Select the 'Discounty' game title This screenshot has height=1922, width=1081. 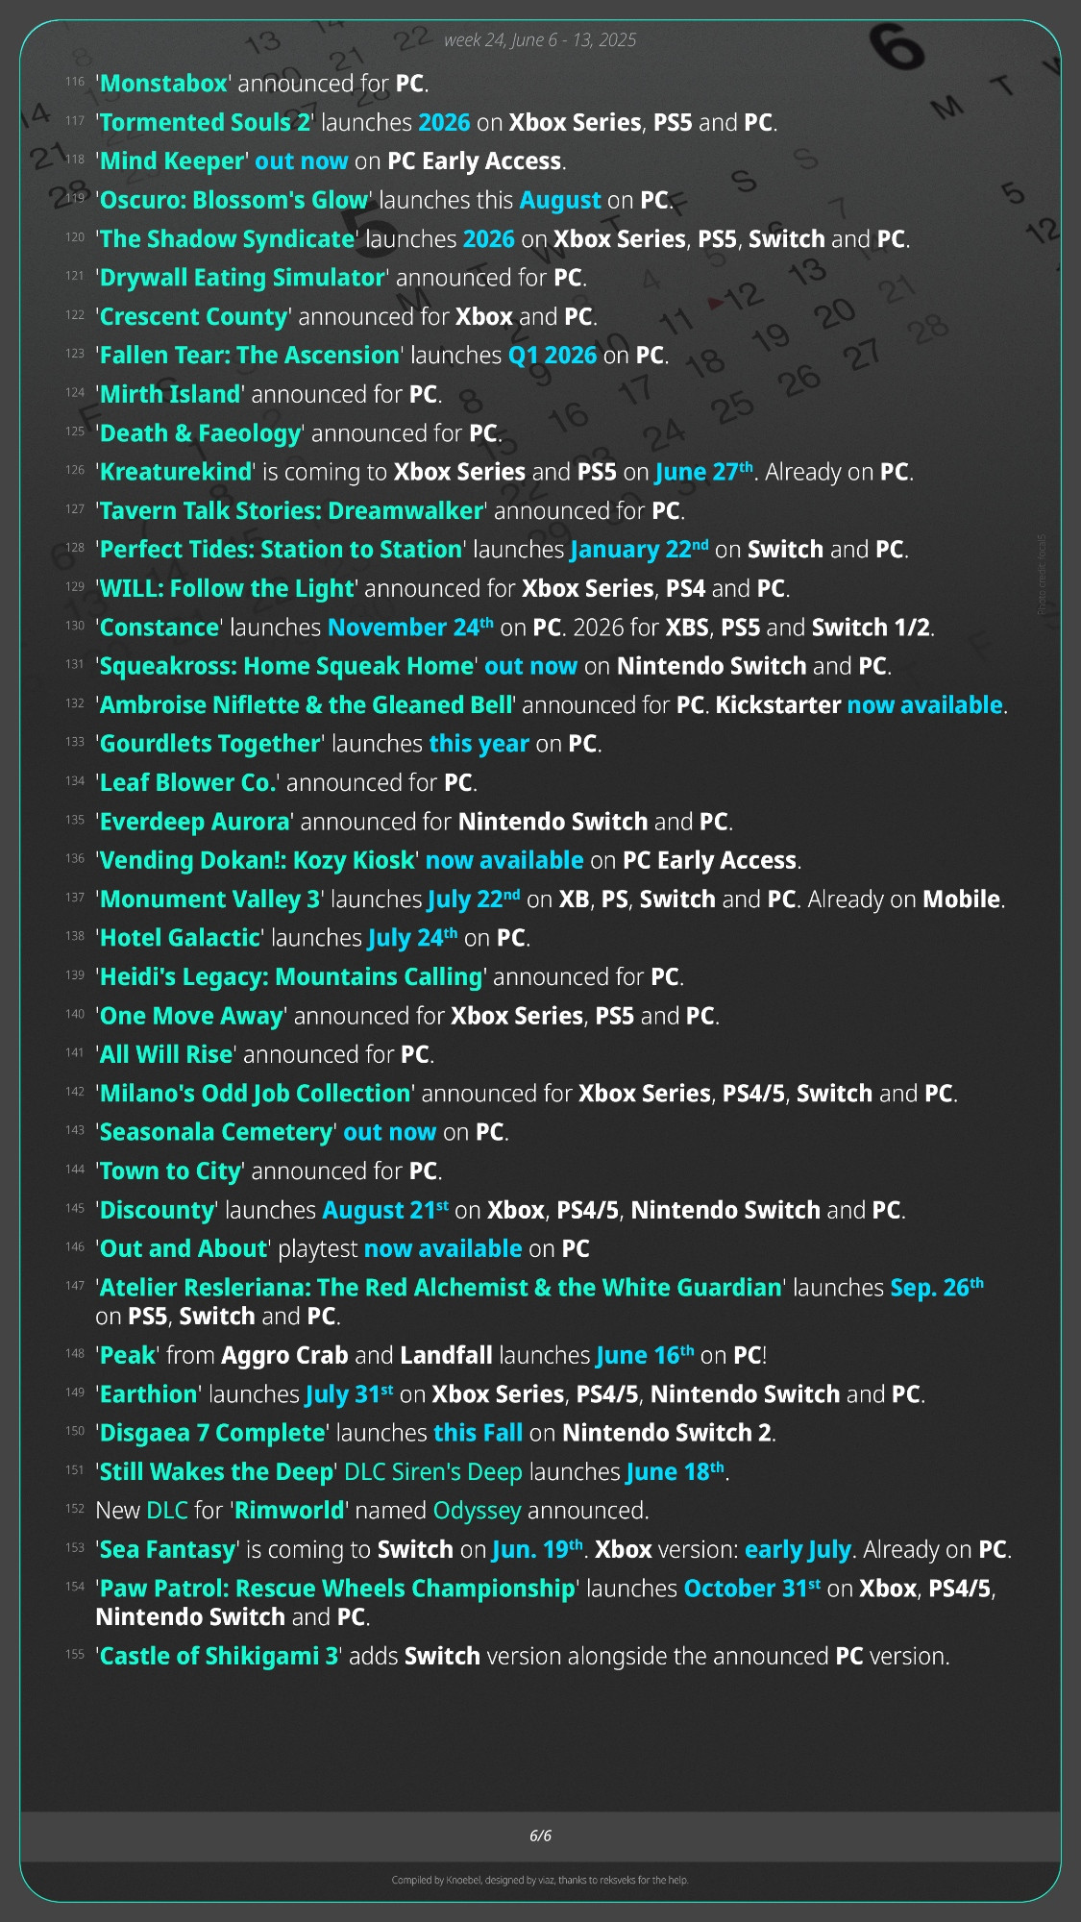158,1209
